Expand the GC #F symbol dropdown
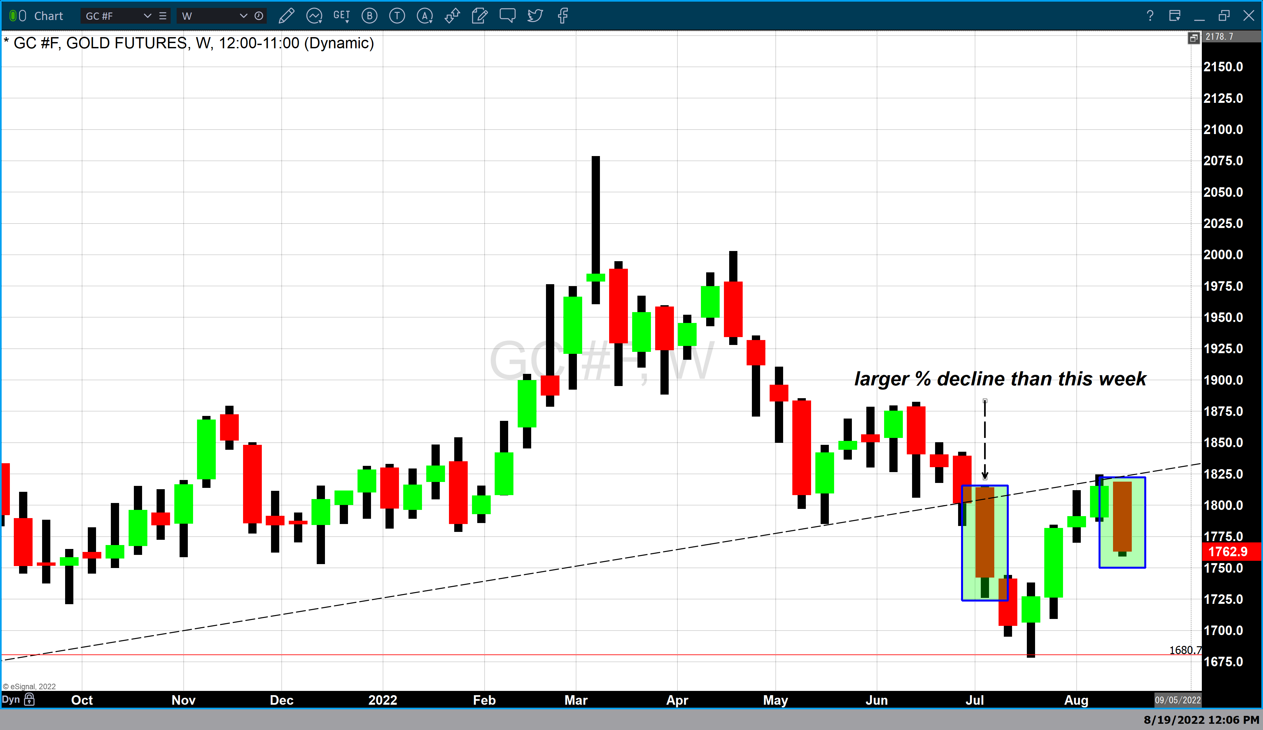This screenshot has height=730, width=1263. click(147, 16)
